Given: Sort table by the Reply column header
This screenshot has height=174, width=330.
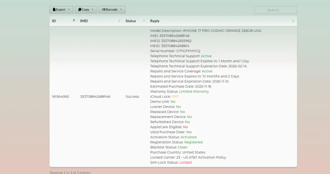Looking at the screenshot, I should 222,21.
